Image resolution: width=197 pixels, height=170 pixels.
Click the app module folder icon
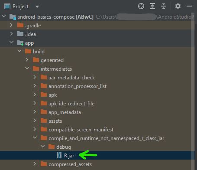point(20,43)
